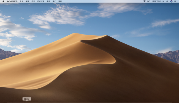Open the 书签 menu
Image resolution: width=179 pixels, height=103 pixels.
(x=48, y=1)
